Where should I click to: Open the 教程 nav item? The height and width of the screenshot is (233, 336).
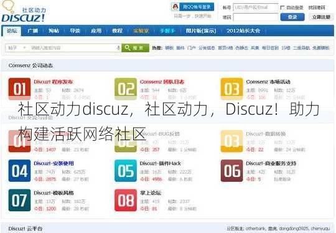[x=117, y=31]
